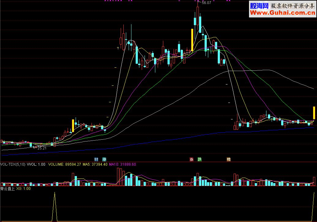The width and height of the screenshot is (317, 222).
Task: Click the VOLUME: 89594.27 readout
Action: (x=65, y=164)
